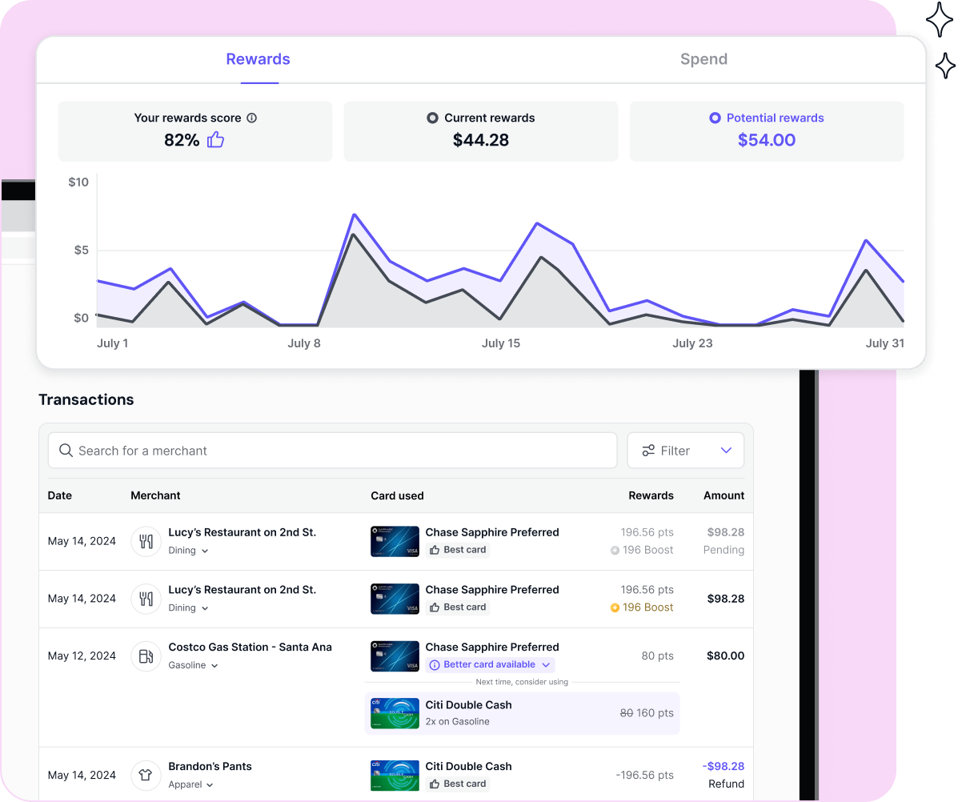Click the magnifier icon in the search bar
This screenshot has width=970, height=802.
pyautogui.click(x=66, y=450)
